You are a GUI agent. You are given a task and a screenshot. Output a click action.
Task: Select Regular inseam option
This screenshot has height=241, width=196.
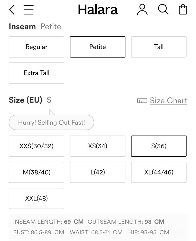(36, 47)
